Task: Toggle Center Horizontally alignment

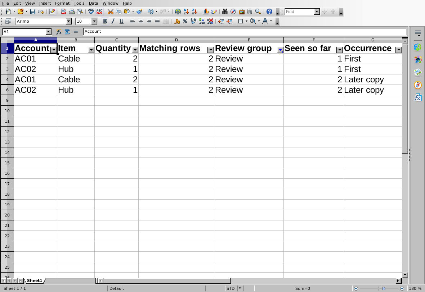Action: 141,21
